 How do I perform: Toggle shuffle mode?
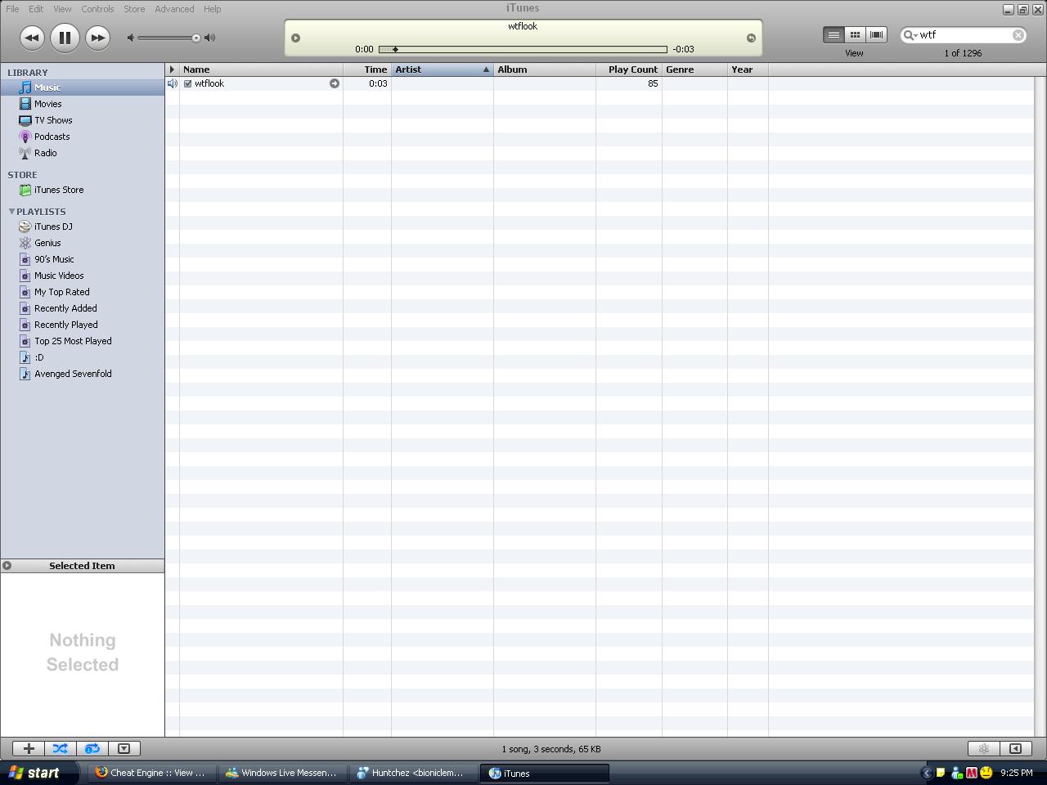61,748
